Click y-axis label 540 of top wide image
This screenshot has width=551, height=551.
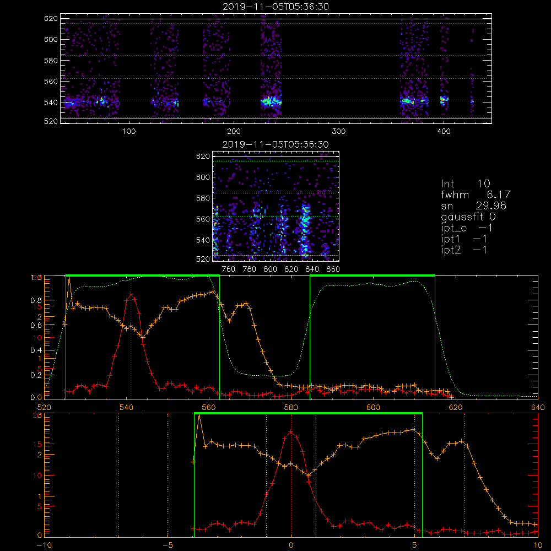51,102
